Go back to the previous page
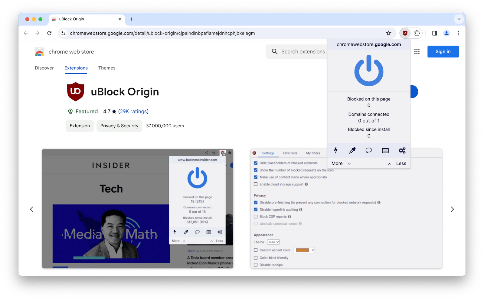The width and height of the screenshot is (484, 300). pos(26,33)
